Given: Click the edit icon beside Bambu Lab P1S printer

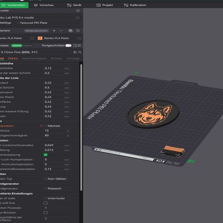Looking at the screenshot, I should pos(77,17).
